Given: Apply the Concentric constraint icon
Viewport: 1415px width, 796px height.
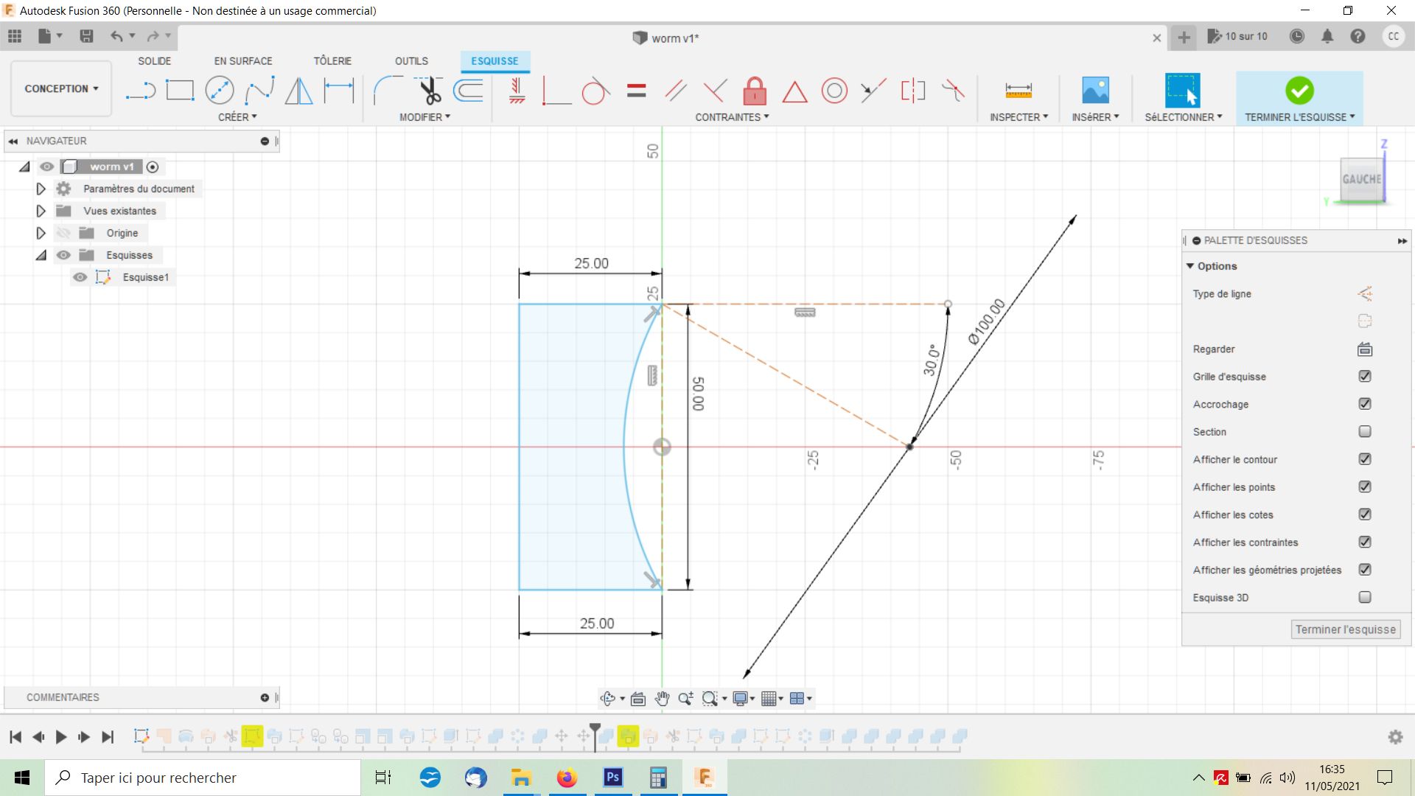Looking at the screenshot, I should [x=834, y=91].
